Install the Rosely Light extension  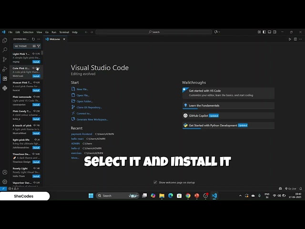(x=36, y=177)
